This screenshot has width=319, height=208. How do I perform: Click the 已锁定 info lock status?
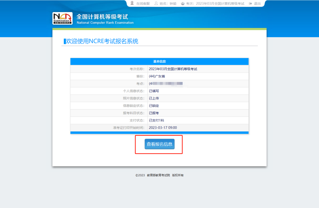pos(153,106)
